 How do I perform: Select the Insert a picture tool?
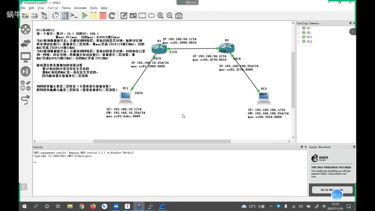[133, 16]
